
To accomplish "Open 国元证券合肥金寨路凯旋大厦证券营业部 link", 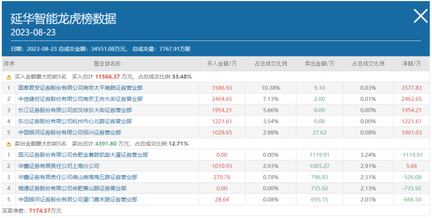I will (x=83, y=155).
